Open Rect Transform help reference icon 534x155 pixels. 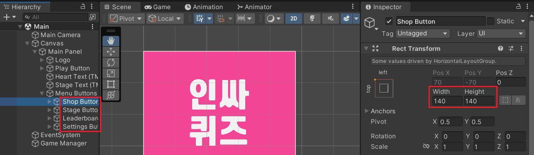pos(501,49)
